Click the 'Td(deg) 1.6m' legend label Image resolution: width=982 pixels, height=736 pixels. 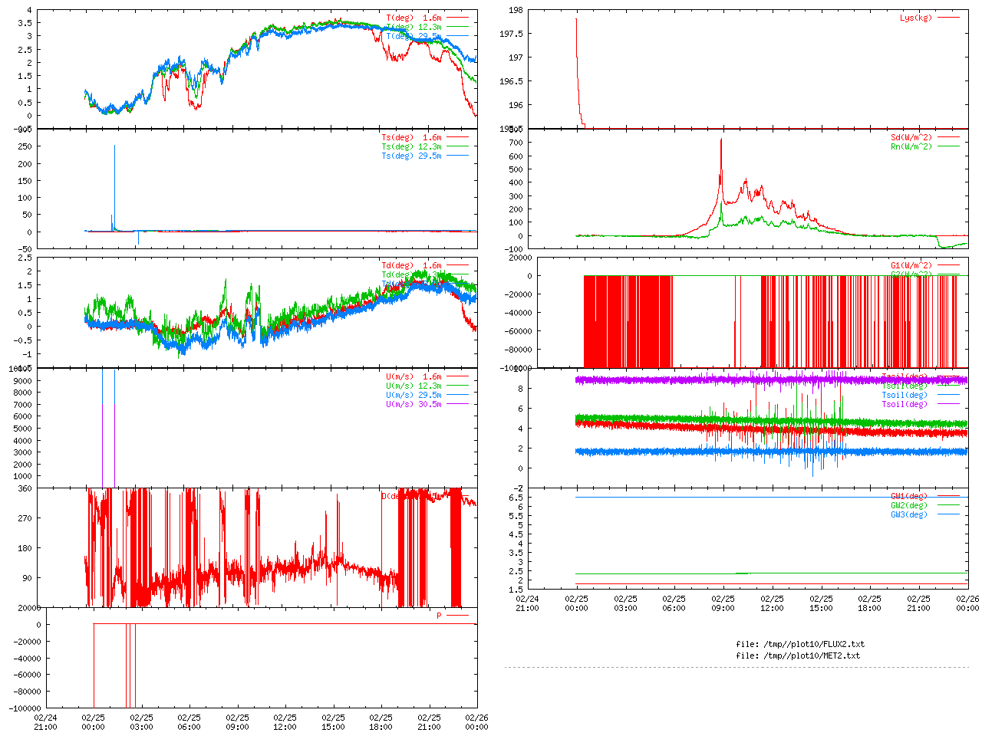(411, 266)
